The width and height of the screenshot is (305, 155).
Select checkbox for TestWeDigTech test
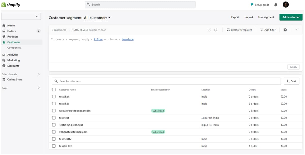point(54,125)
